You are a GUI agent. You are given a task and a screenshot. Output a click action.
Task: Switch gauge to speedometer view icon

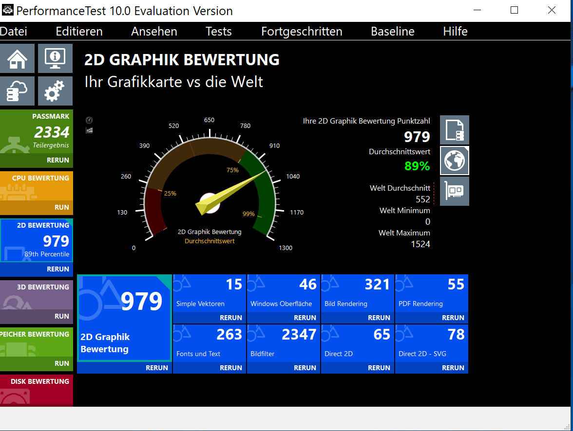click(x=89, y=120)
